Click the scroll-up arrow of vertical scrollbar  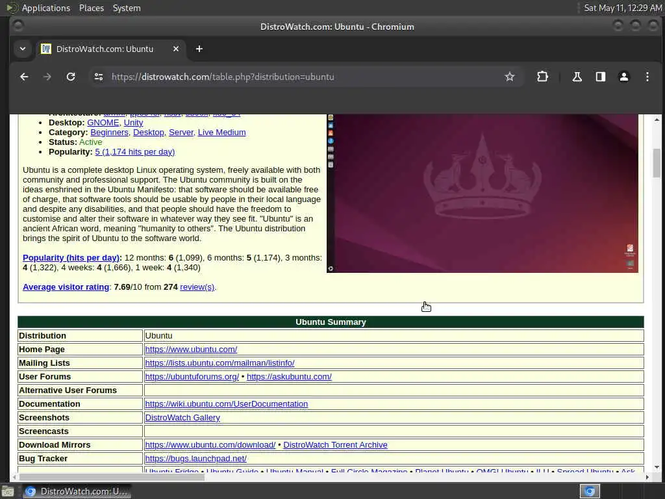click(x=657, y=120)
